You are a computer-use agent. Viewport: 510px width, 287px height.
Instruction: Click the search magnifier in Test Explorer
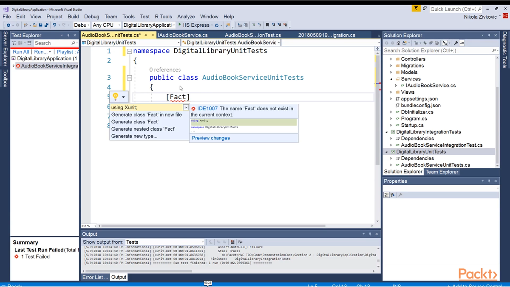(73, 43)
